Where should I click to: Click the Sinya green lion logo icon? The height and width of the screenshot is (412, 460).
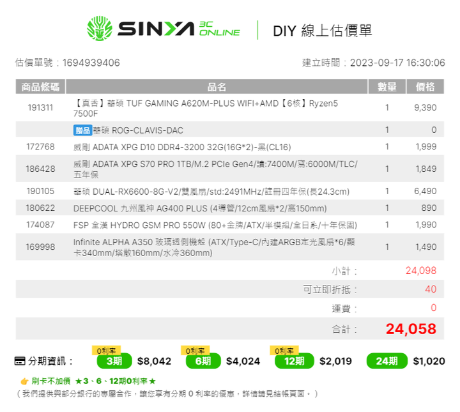(100, 29)
